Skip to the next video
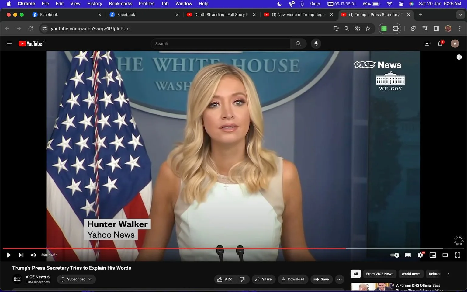The height and width of the screenshot is (292, 467). 21,255
